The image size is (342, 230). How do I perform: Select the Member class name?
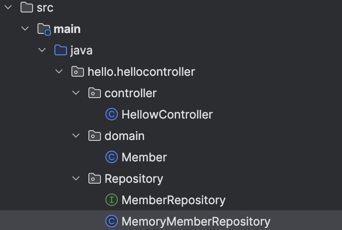[x=144, y=157]
